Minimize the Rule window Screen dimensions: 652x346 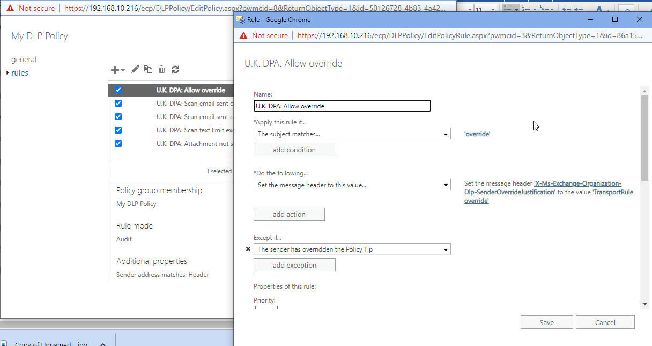pyautogui.click(x=590, y=19)
